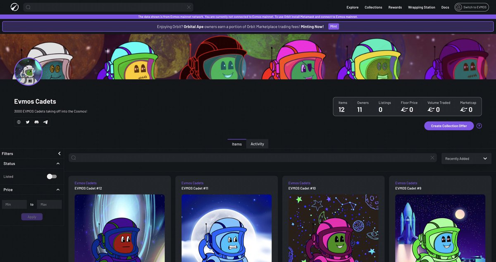Collapse the Filters sidebar with the arrow
This screenshot has height=262, width=496.
tap(59, 153)
